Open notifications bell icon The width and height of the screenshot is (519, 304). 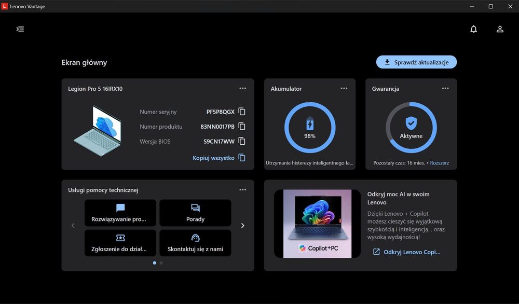click(x=474, y=29)
